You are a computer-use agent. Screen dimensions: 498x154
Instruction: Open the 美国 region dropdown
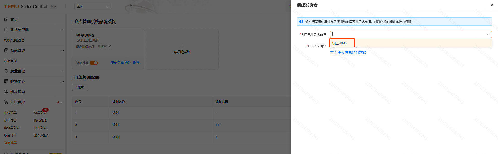tap(93, 6)
